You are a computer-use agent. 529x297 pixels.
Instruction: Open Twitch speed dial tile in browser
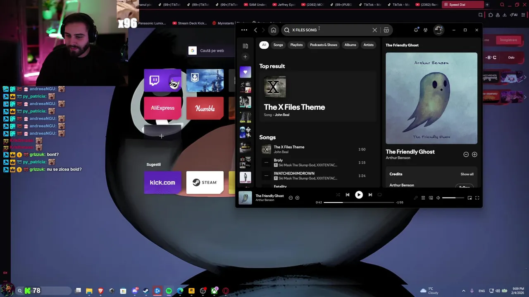click(162, 80)
